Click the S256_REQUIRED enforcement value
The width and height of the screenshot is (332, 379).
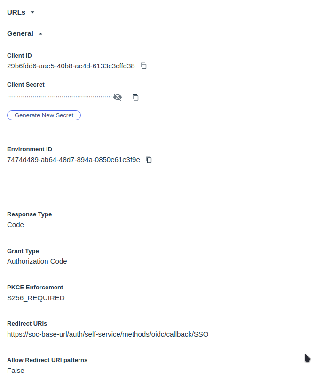click(36, 298)
